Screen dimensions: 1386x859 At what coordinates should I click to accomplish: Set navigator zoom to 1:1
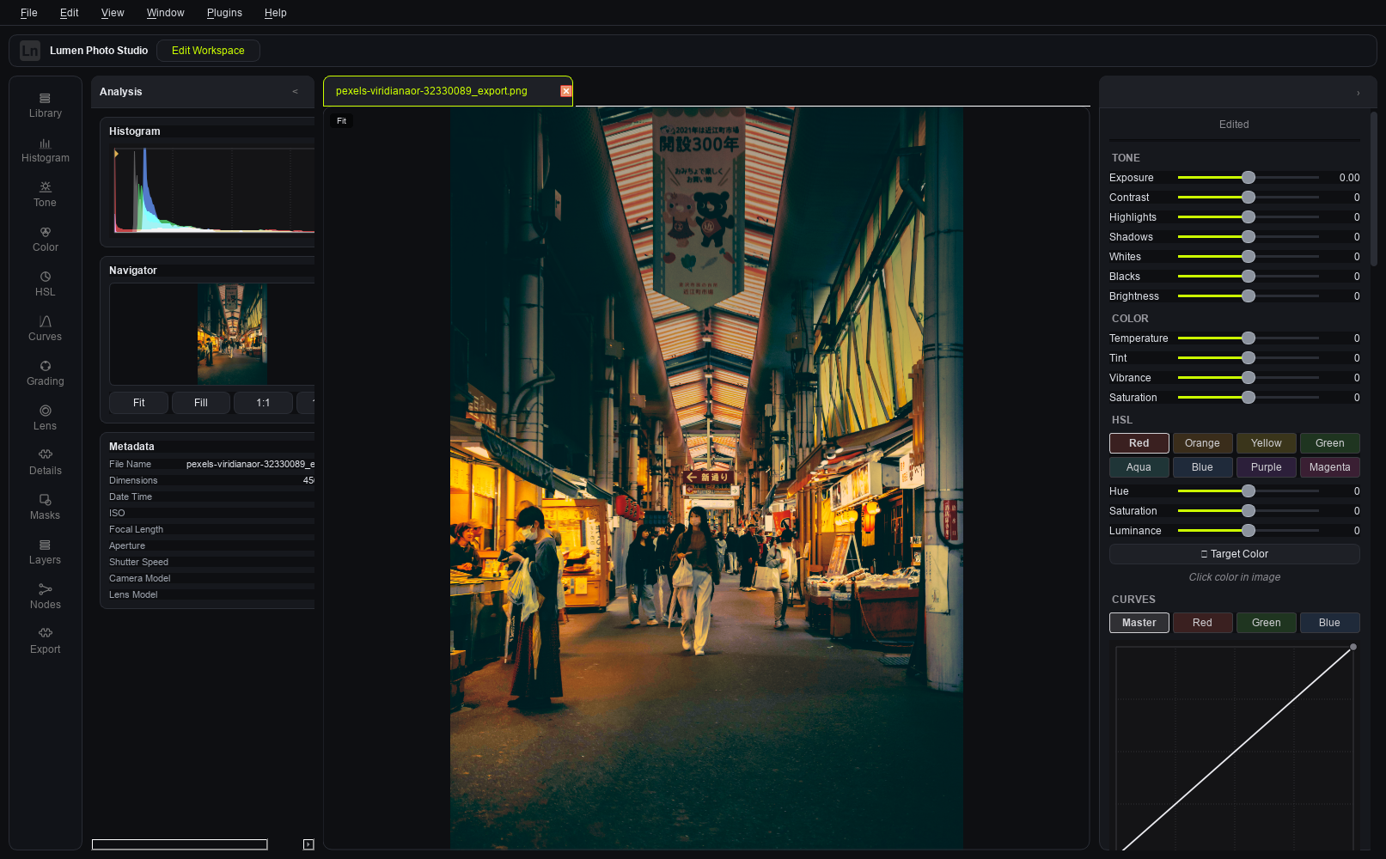pos(263,403)
